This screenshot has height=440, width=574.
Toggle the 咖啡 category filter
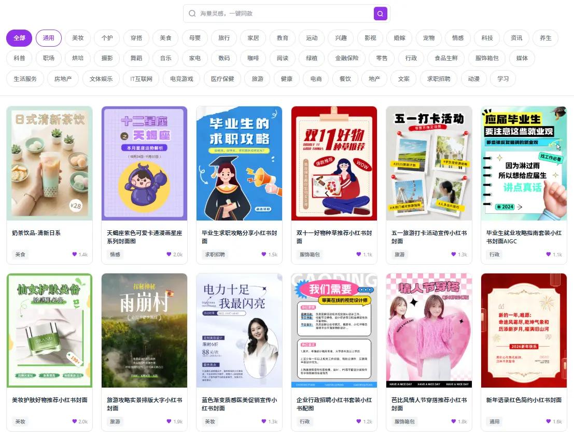coord(253,58)
